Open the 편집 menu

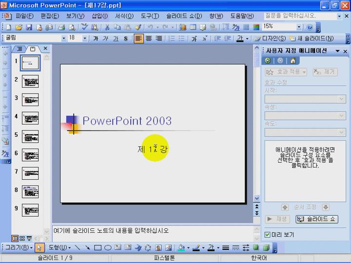tap(50, 16)
